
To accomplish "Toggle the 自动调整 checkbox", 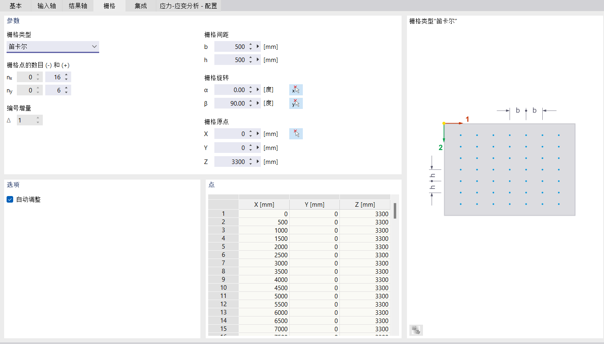I will 10,199.
